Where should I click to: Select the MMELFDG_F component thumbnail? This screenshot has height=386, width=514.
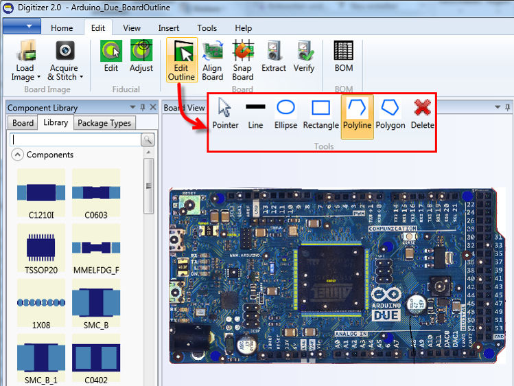pyautogui.click(x=96, y=249)
